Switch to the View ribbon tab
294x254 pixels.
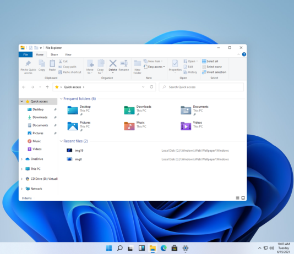(x=68, y=54)
